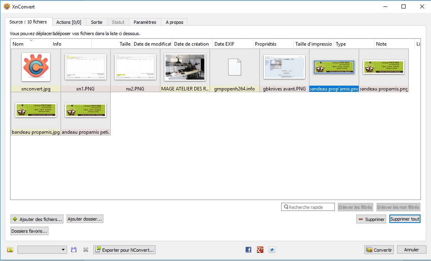
Task: Expand the preset dropdown list
Action: coord(63,250)
